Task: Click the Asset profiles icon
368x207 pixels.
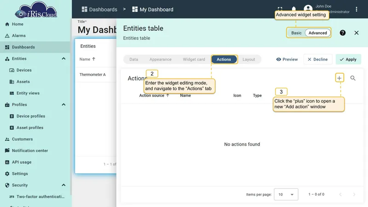Action: (12, 128)
